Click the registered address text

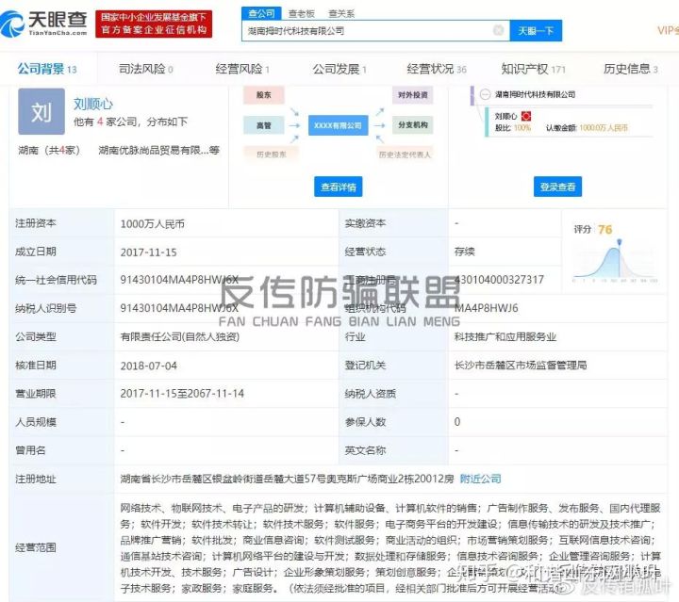click(287, 479)
